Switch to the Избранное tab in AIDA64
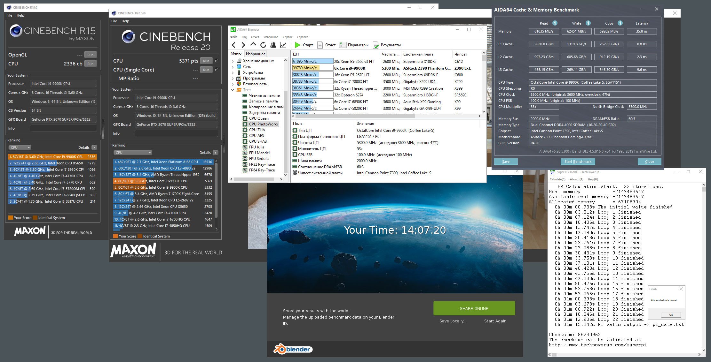The width and height of the screenshot is (711, 362). [256, 54]
